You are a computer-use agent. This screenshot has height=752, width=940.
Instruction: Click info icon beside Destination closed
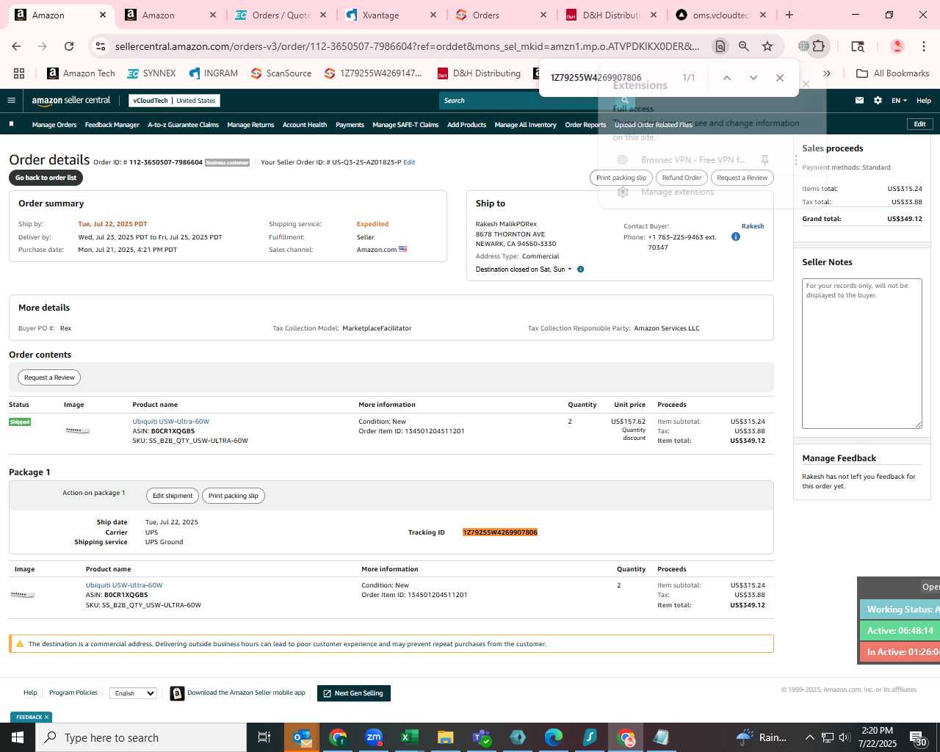pos(580,270)
